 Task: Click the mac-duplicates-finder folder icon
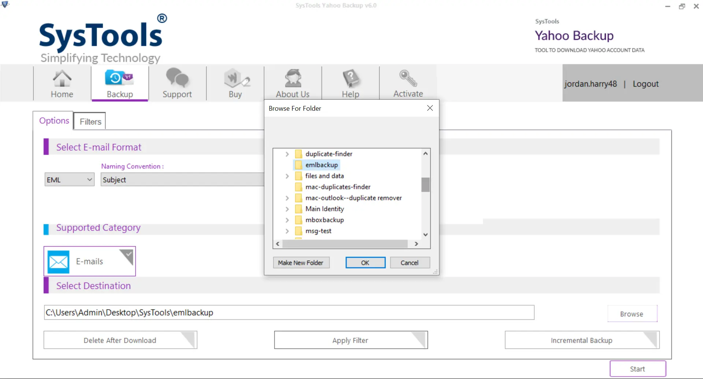coord(299,187)
